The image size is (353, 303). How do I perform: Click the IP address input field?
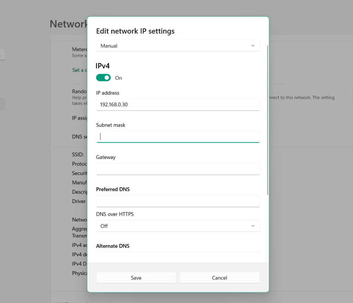coord(178,105)
